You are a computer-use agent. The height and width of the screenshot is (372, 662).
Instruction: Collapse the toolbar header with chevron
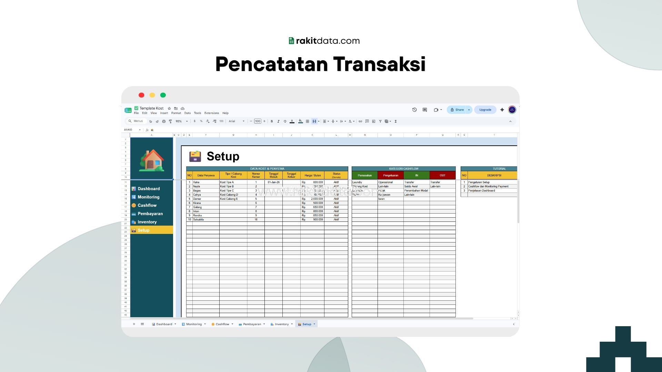pyautogui.click(x=510, y=121)
